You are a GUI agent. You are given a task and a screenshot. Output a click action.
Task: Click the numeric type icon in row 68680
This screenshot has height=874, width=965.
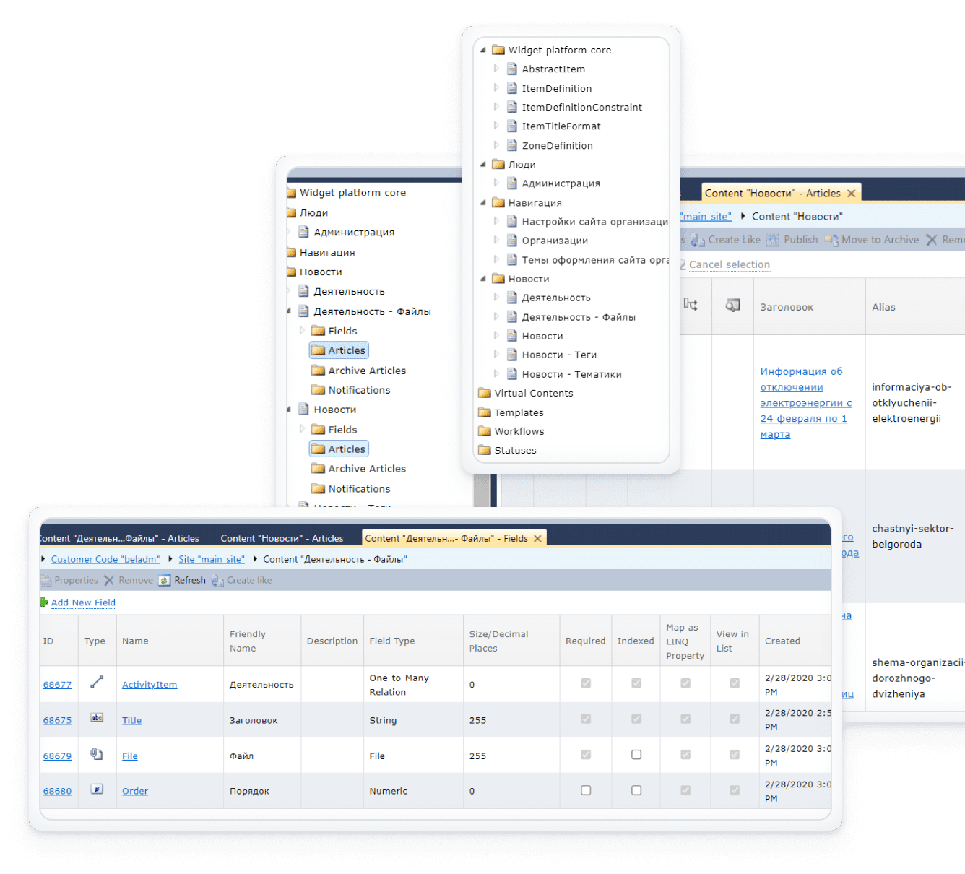pyautogui.click(x=97, y=789)
